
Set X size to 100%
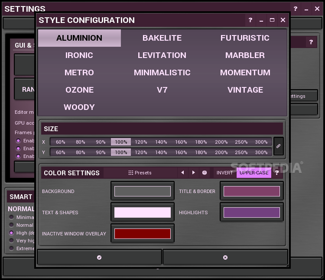point(121,142)
